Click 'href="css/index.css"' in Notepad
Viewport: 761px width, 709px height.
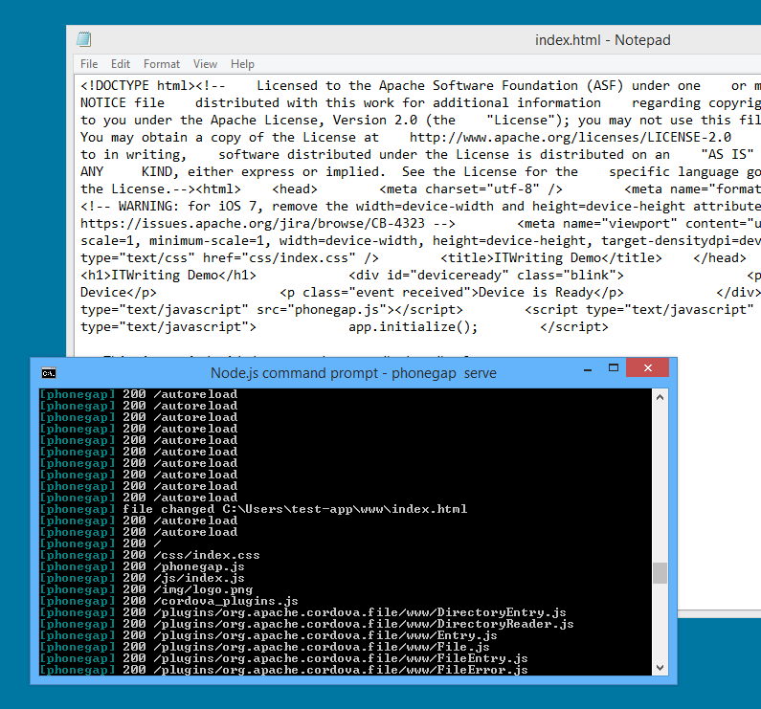click(x=280, y=258)
